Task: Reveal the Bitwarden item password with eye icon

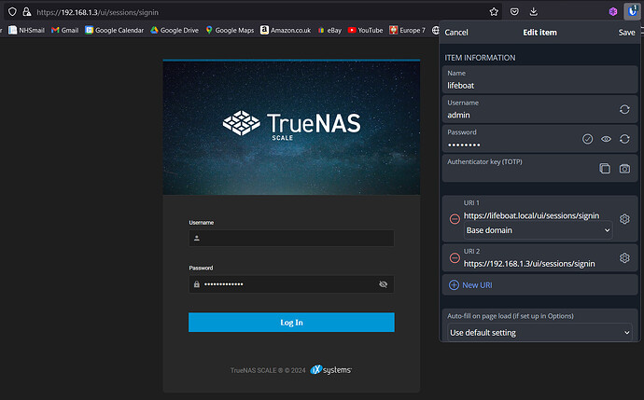Action: 606,139
